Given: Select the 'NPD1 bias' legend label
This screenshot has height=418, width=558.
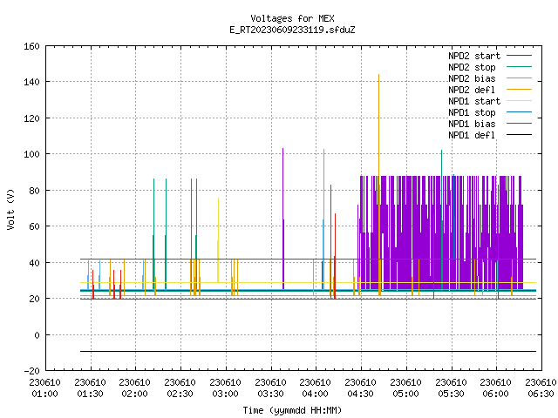Looking at the screenshot, I should click(472, 124).
